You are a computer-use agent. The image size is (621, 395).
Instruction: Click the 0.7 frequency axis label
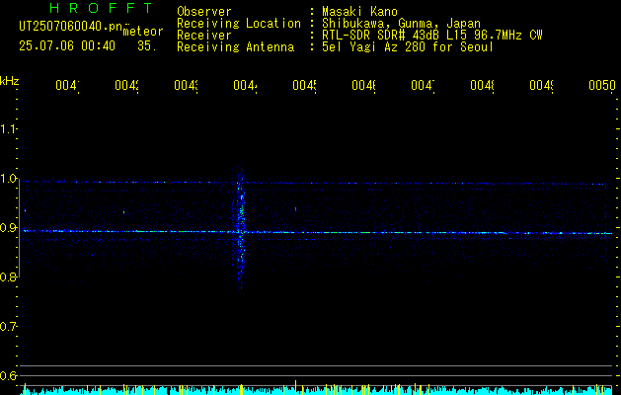click(x=8, y=327)
